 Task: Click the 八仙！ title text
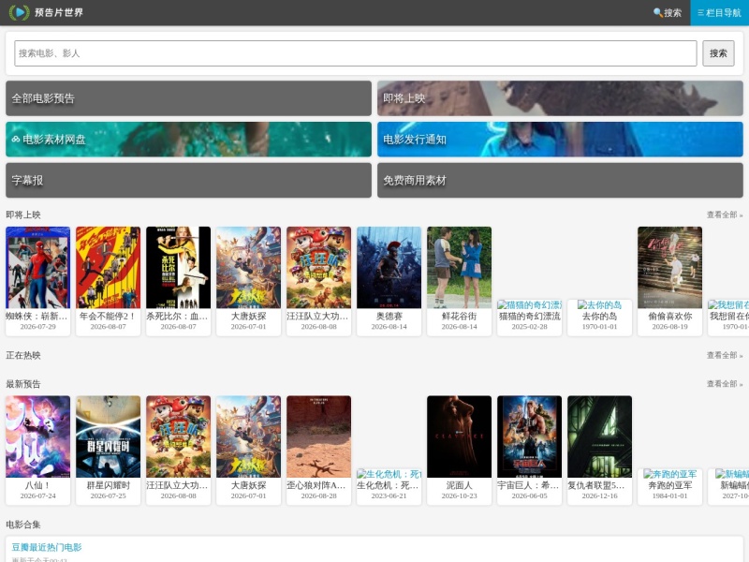(x=37, y=485)
